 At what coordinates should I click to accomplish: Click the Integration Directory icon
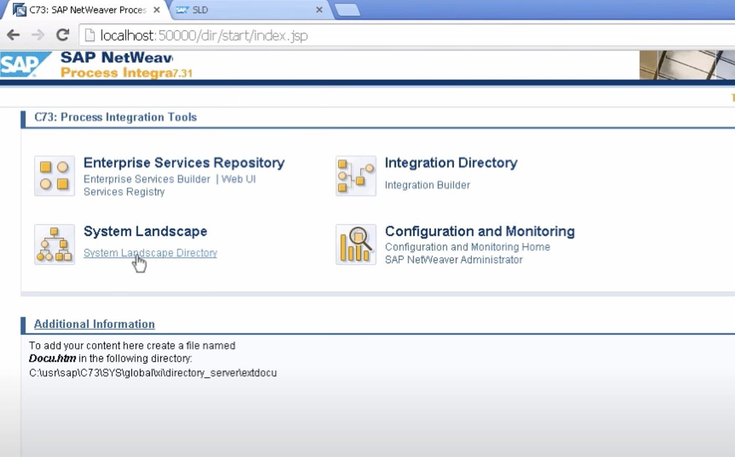(x=356, y=176)
